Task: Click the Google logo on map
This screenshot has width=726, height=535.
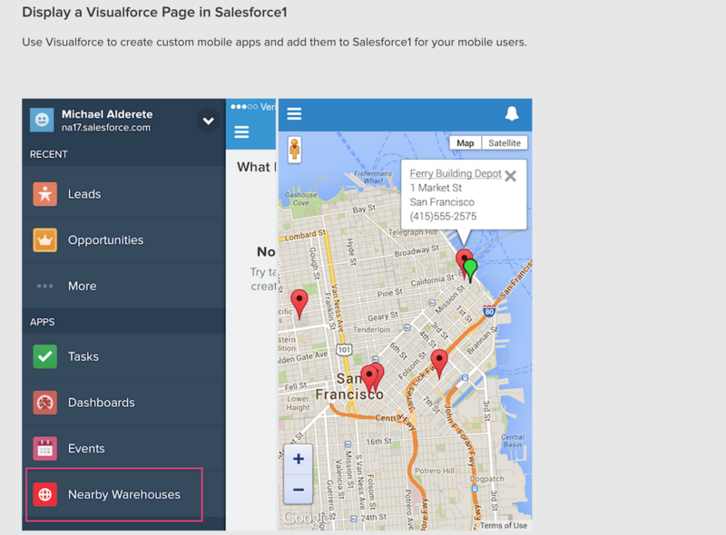Action: [304, 519]
